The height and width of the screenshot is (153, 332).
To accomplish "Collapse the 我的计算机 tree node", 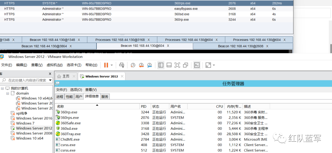I will coord(2,88).
